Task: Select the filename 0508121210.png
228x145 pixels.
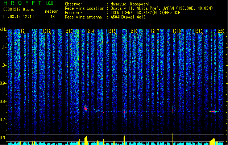Action: tap(18, 9)
